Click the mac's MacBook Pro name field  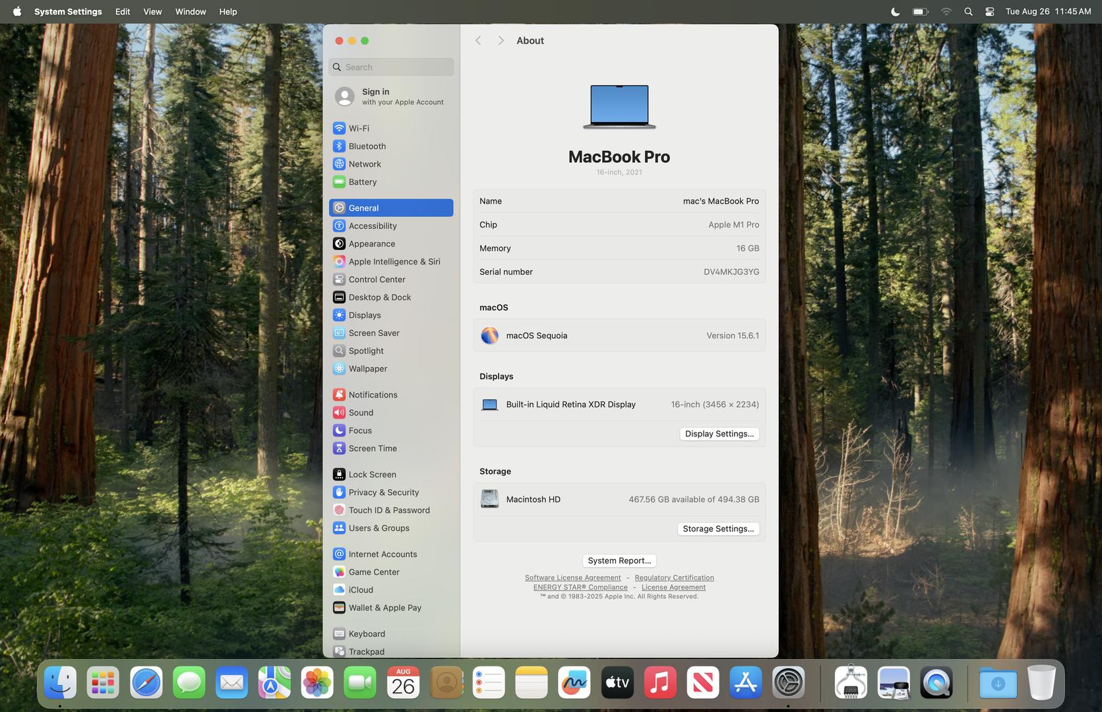click(x=721, y=201)
